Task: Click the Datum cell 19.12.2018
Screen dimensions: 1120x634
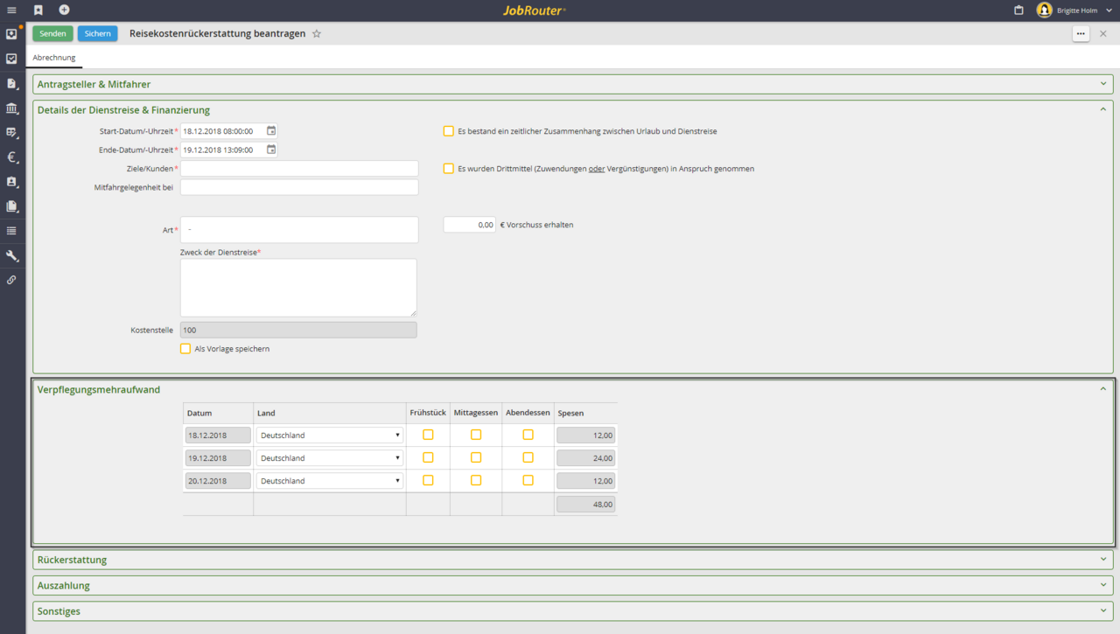Action: (218, 458)
